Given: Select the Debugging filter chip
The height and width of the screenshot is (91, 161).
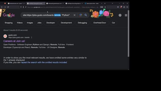Looking at the screenshot, I should (82, 23).
